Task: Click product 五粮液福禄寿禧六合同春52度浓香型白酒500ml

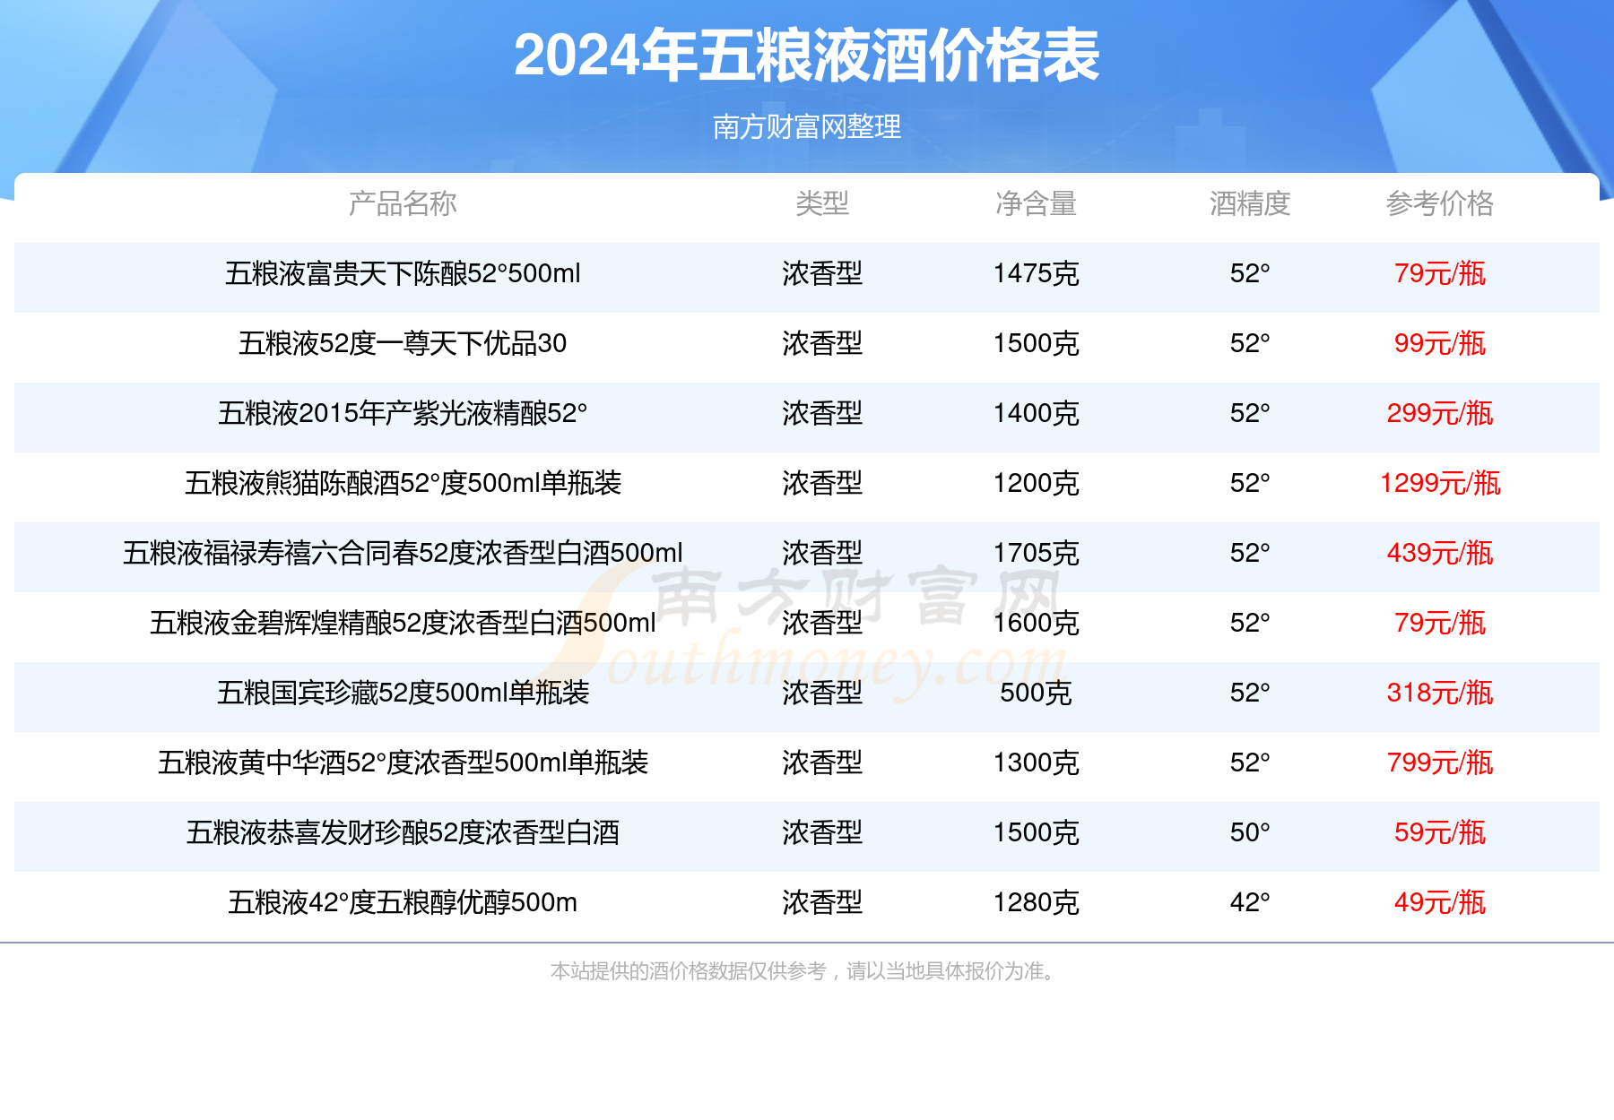Action: (x=403, y=554)
